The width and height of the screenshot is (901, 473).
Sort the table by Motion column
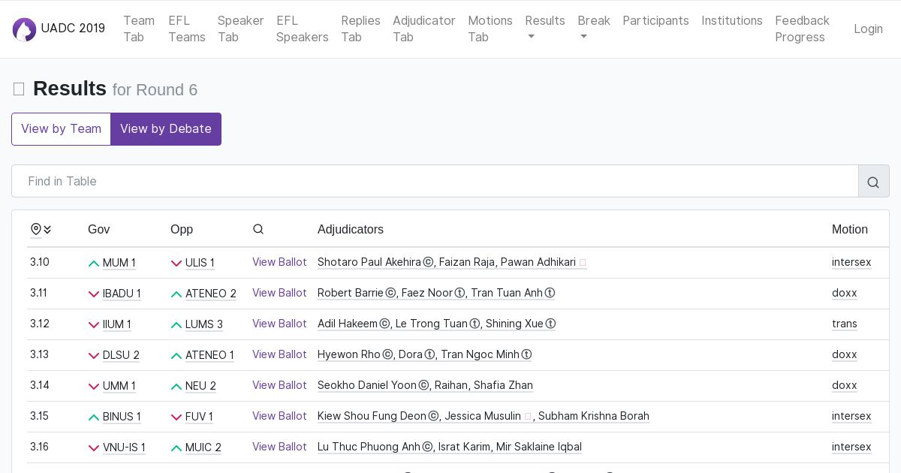849,229
